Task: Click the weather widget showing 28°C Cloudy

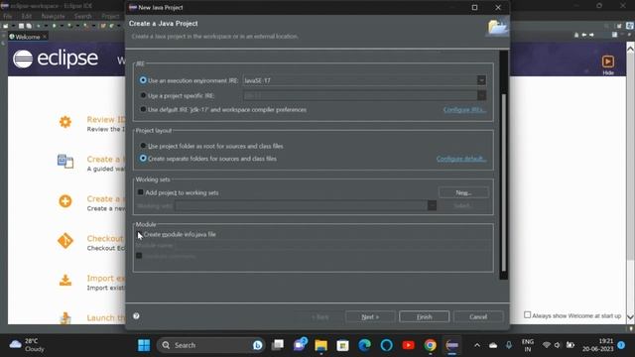Action: tap(27, 345)
